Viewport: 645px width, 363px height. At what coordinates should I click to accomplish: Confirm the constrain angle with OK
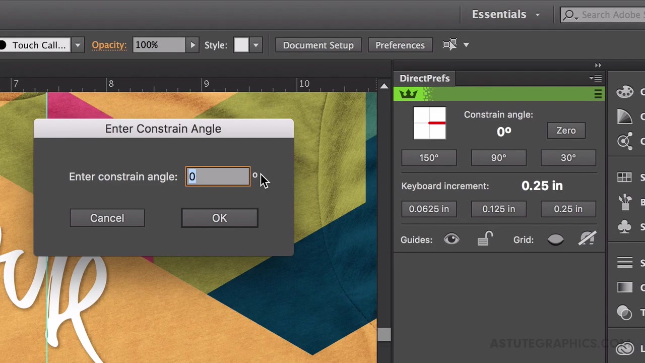(219, 218)
